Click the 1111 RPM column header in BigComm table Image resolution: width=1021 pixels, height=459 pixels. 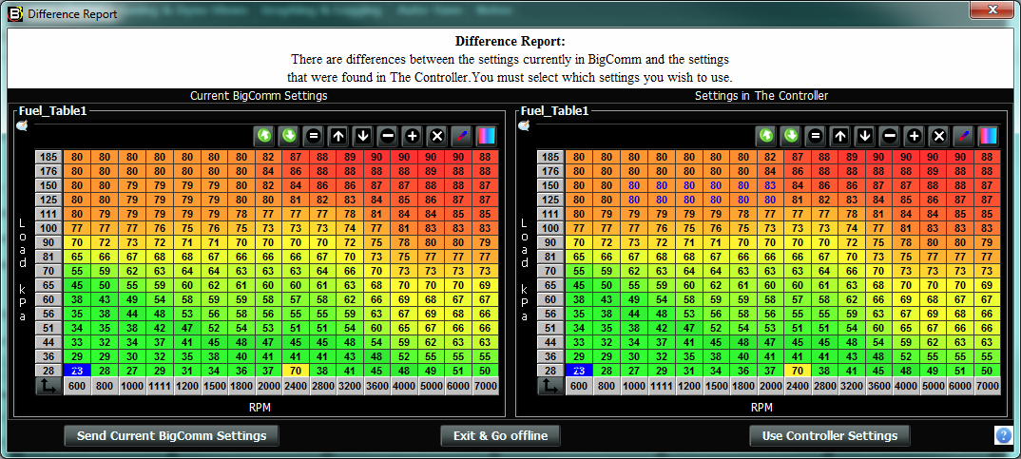click(x=159, y=386)
